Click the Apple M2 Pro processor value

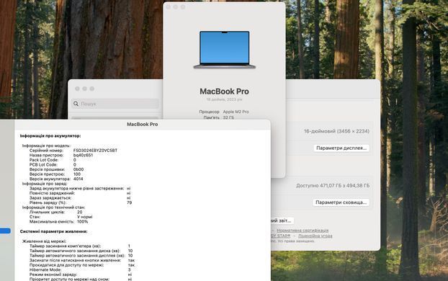[x=236, y=112]
